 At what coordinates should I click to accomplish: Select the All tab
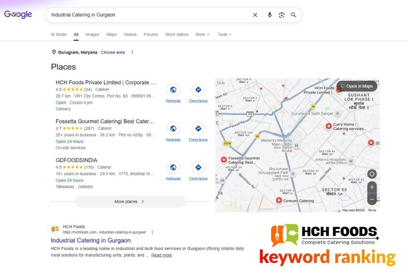[x=76, y=34]
